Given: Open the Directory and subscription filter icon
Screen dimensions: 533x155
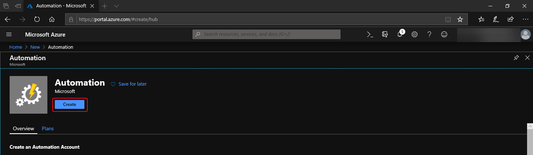Looking at the screenshot, I should coord(385,34).
